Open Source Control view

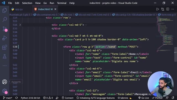pos(5,29)
